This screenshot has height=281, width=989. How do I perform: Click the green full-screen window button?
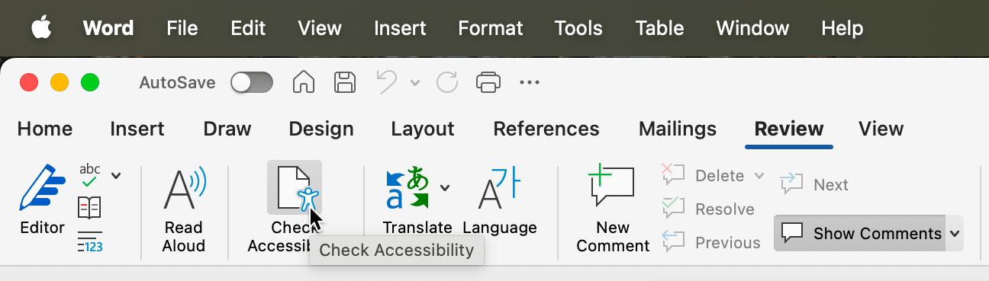pyautogui.click(x=90, y=82)
